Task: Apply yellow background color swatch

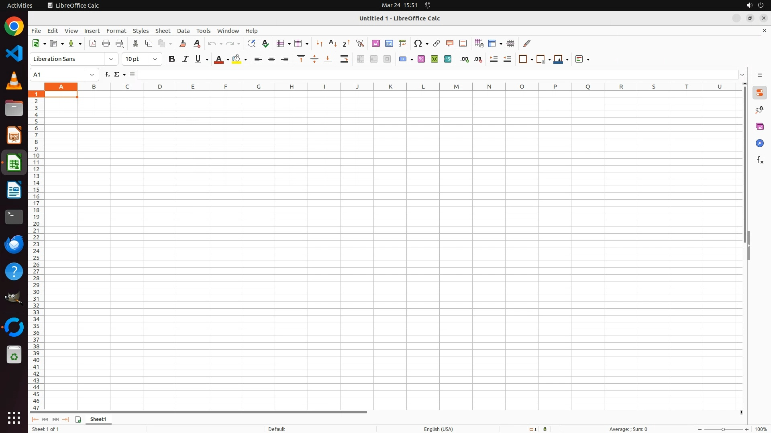Action: tap(237, 59)
